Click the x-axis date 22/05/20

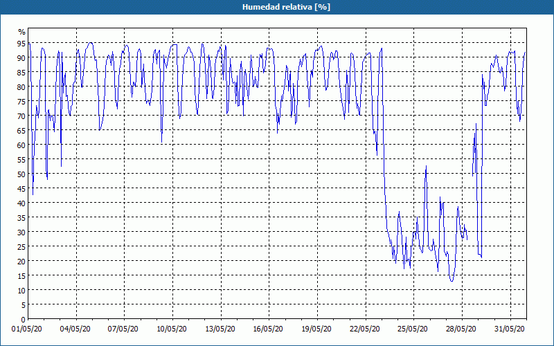click(x=365, y=329)
